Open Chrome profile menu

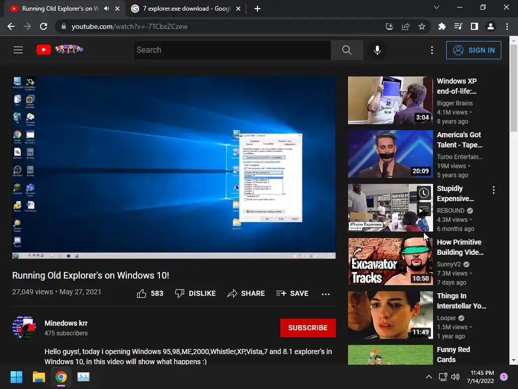point(491,26)
